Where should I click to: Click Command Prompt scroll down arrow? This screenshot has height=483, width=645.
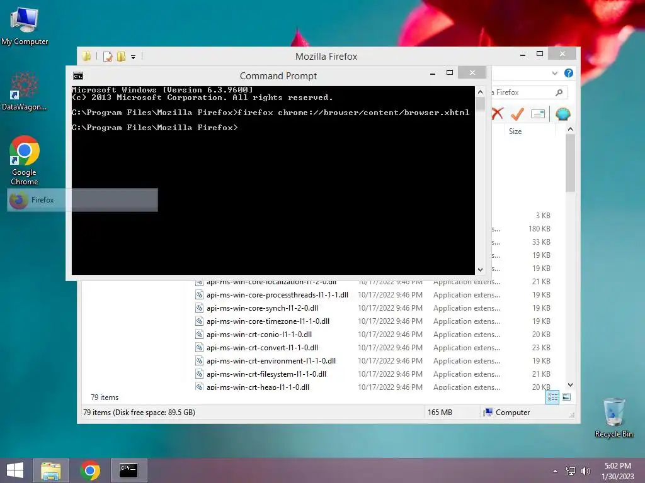coord(480,269)
